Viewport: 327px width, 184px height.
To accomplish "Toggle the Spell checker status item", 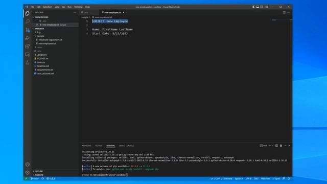I will 276,178.
